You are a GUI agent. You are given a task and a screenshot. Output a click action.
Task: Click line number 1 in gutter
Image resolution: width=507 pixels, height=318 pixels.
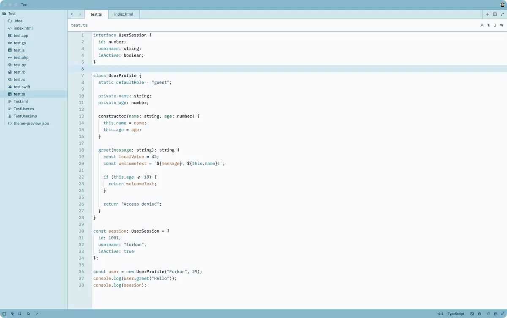(82, 35)
